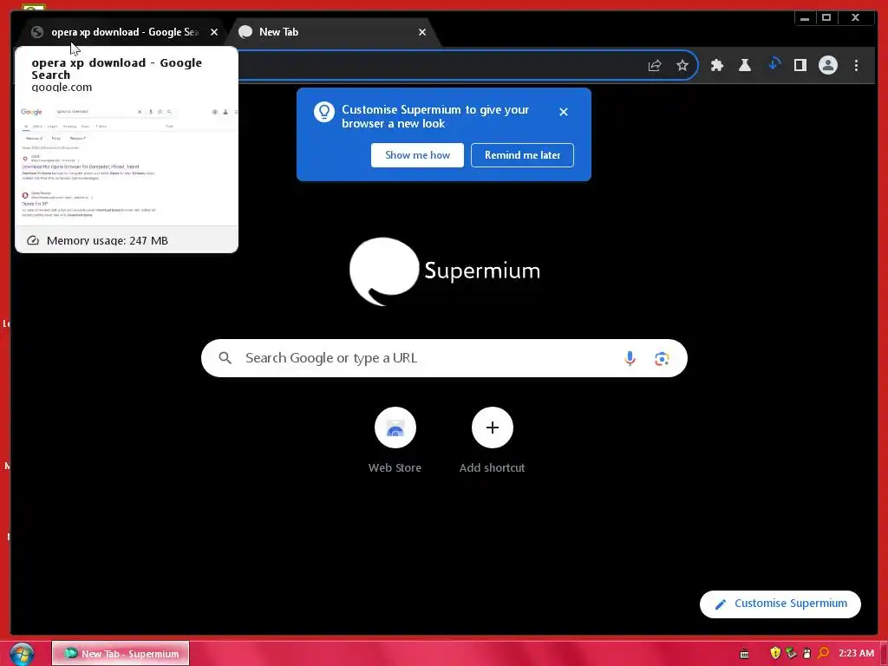This screenshot has width=888, height=666.
Task: Open the yellow security shield tray icon
Action: (x=775, y=653)
